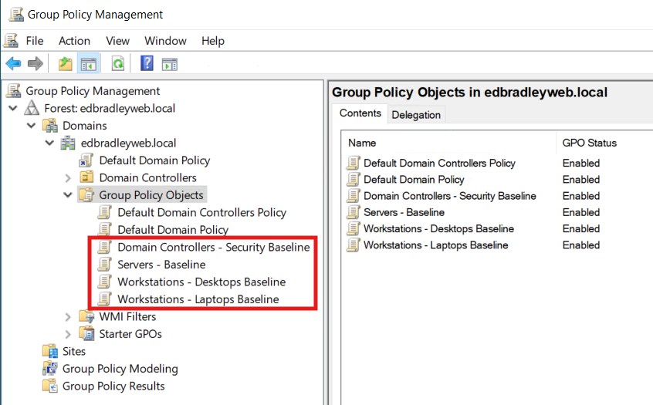Click the Sites folder icon
The image size is (653, 405).
click(x=50, y=351)
